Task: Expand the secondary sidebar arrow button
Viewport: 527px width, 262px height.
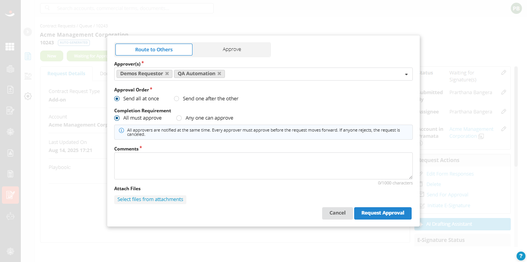Action: point(27,32)
